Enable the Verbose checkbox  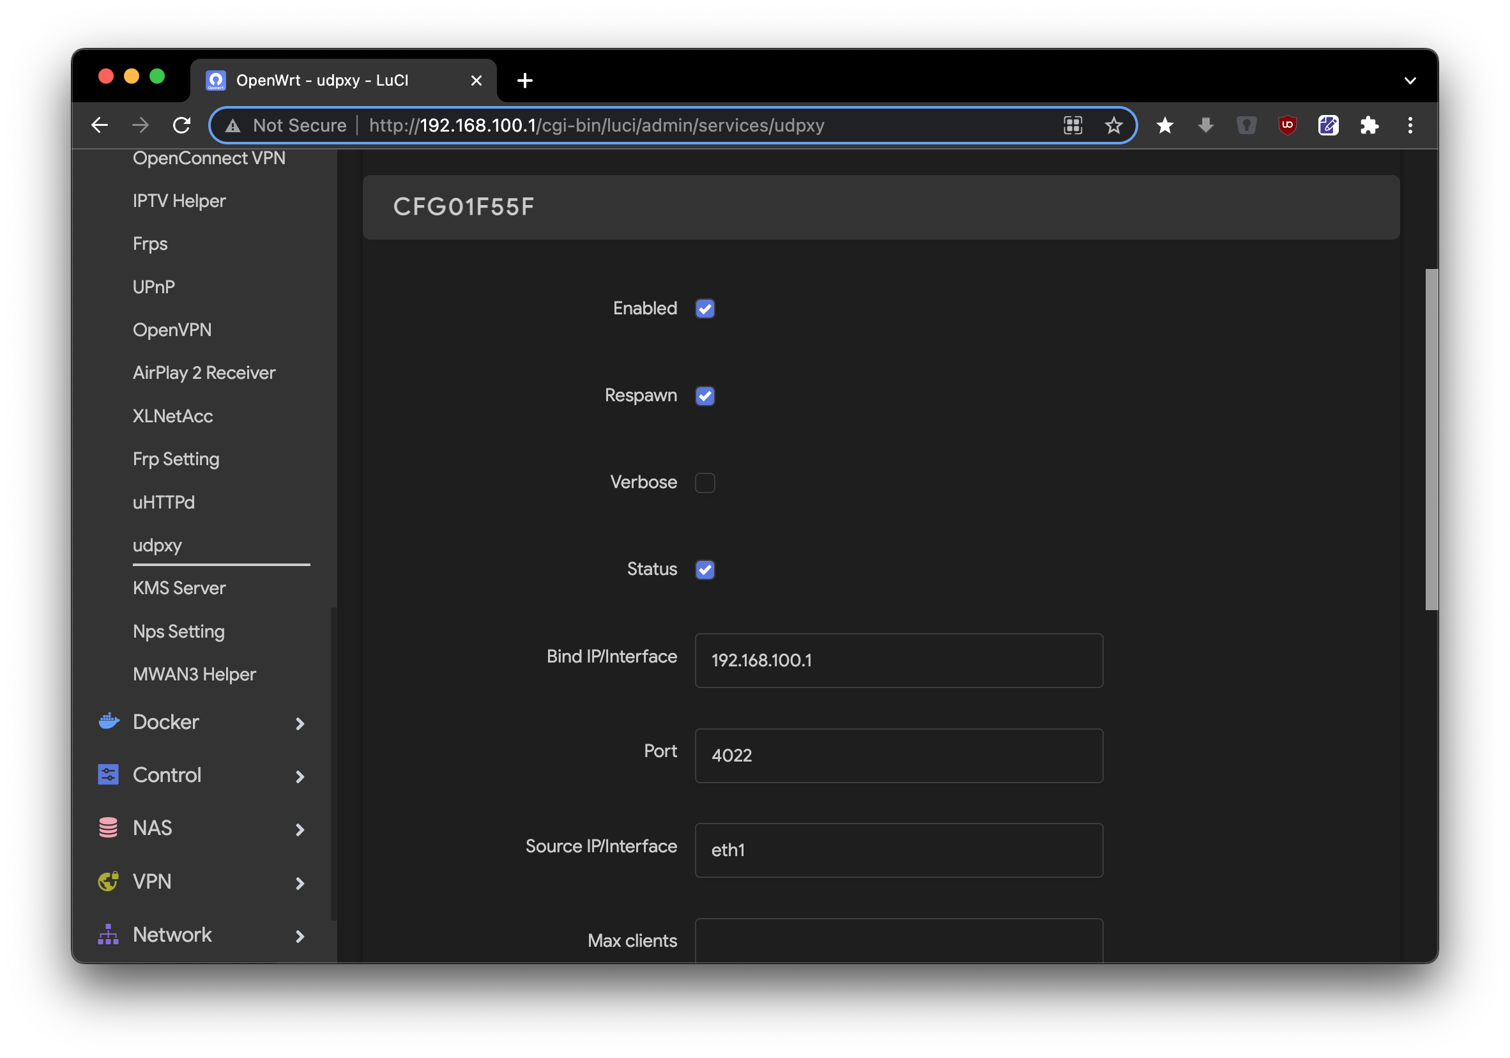(705, 482)
